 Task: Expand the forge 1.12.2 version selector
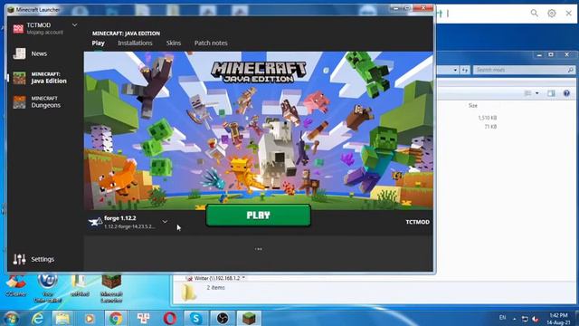click(x=165, y=222)
